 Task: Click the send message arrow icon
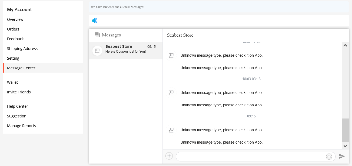point(342,156)
